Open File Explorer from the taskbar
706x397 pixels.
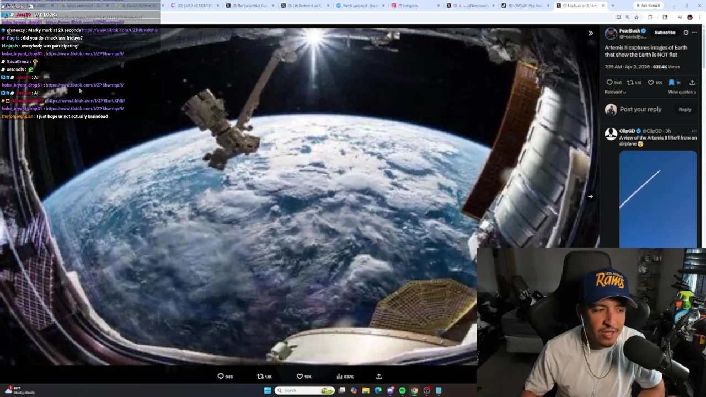[366, 390]
